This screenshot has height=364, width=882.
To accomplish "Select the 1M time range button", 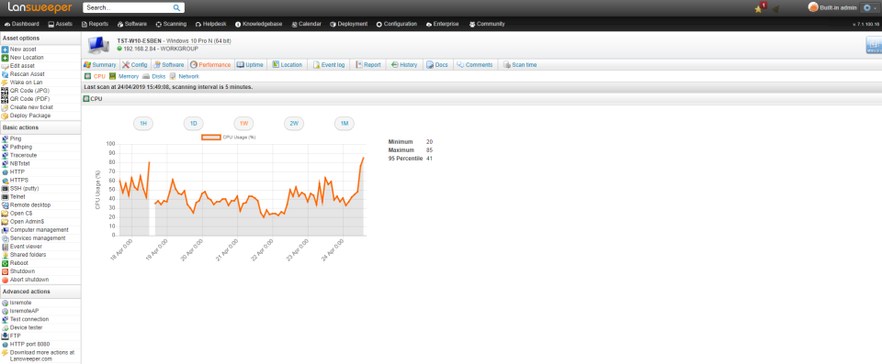I will pyautogui.click(x=345, y=124).
